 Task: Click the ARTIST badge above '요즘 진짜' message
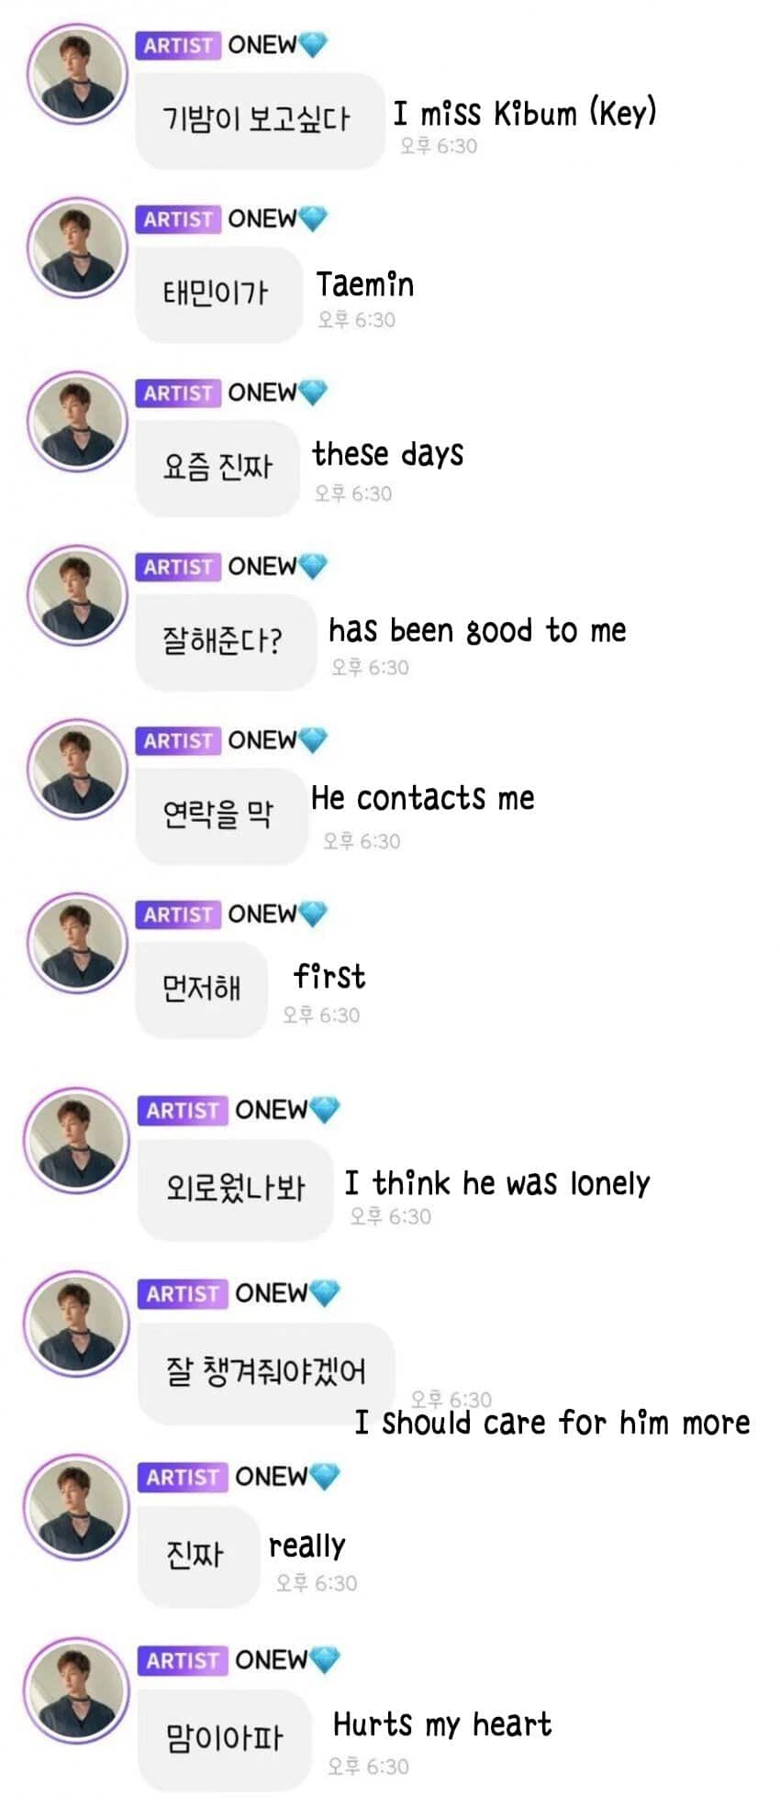(x=178, y=393)
